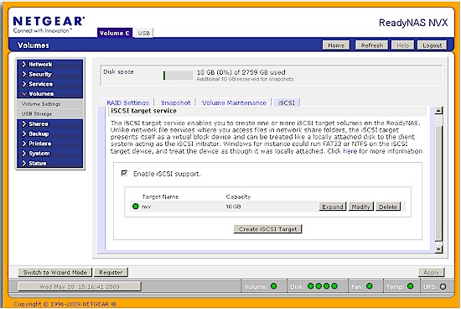The width and height of the screenshot is (461, 309).
Task: Click the NETGEAR logo
Action: pyautogui.click(x=49, y=24)
